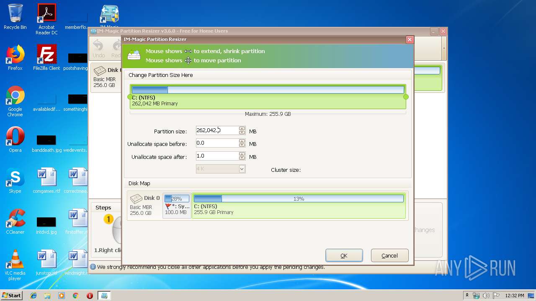536x301 pixels.
Task: Increase Unallocate space after value
Action: (x=242, y=154)
